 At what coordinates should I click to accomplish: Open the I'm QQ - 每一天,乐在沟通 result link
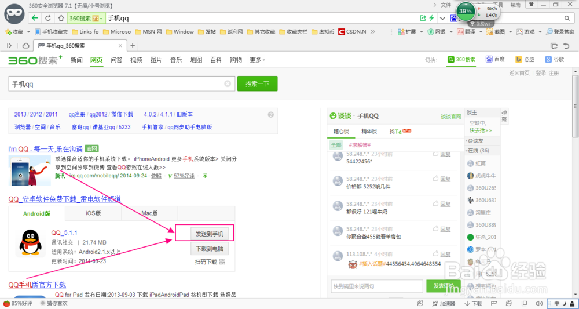[x=45, y=149]
